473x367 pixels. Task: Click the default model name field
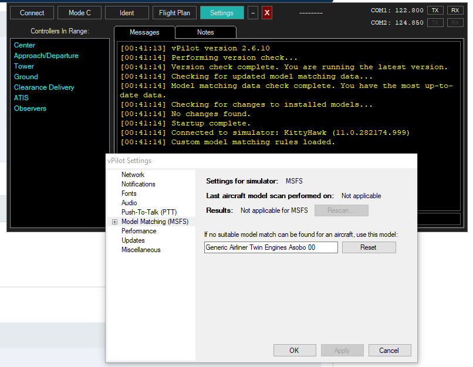[271, 247]
